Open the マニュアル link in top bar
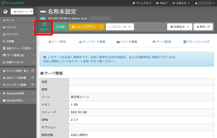217x138 pixels. [x=142, y=3]
